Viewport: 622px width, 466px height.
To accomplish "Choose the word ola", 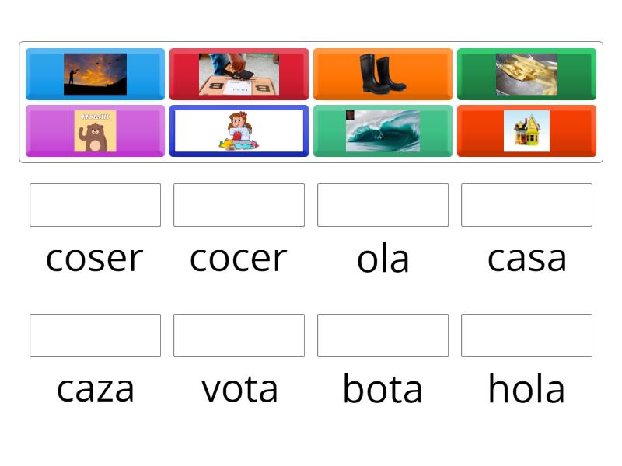I will [383, 259].
